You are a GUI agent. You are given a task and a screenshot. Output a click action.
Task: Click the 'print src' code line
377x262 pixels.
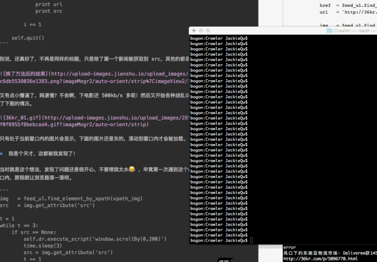[x=49, y=11]
